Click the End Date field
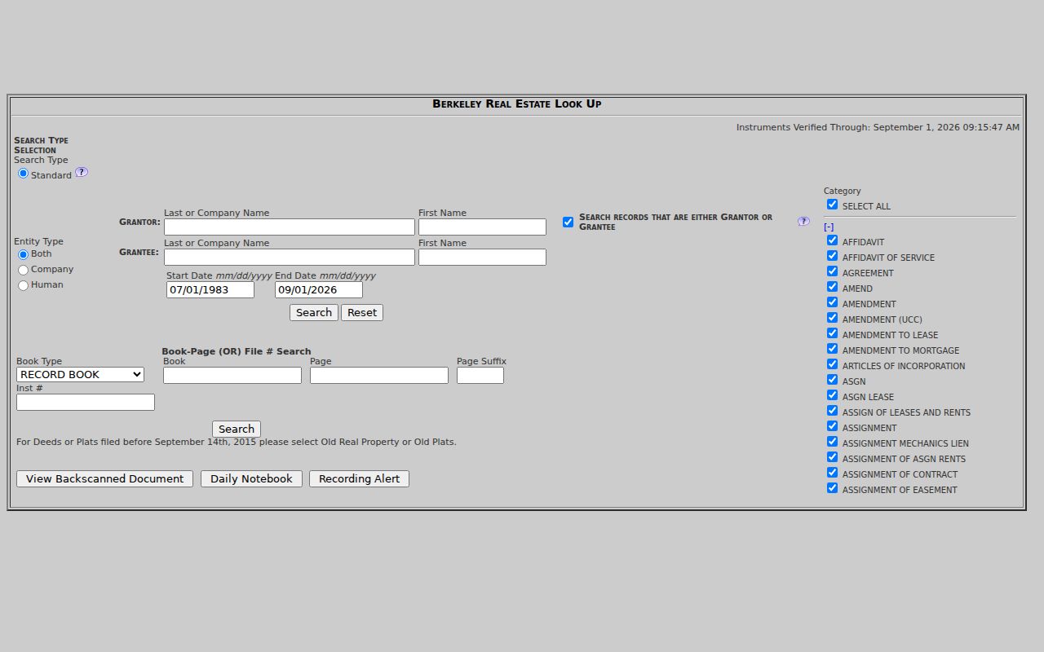 point(319,290)
